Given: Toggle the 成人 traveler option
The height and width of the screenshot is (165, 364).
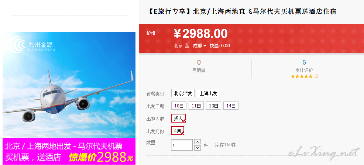Looking at the screenshot, I should pos(179,118).
